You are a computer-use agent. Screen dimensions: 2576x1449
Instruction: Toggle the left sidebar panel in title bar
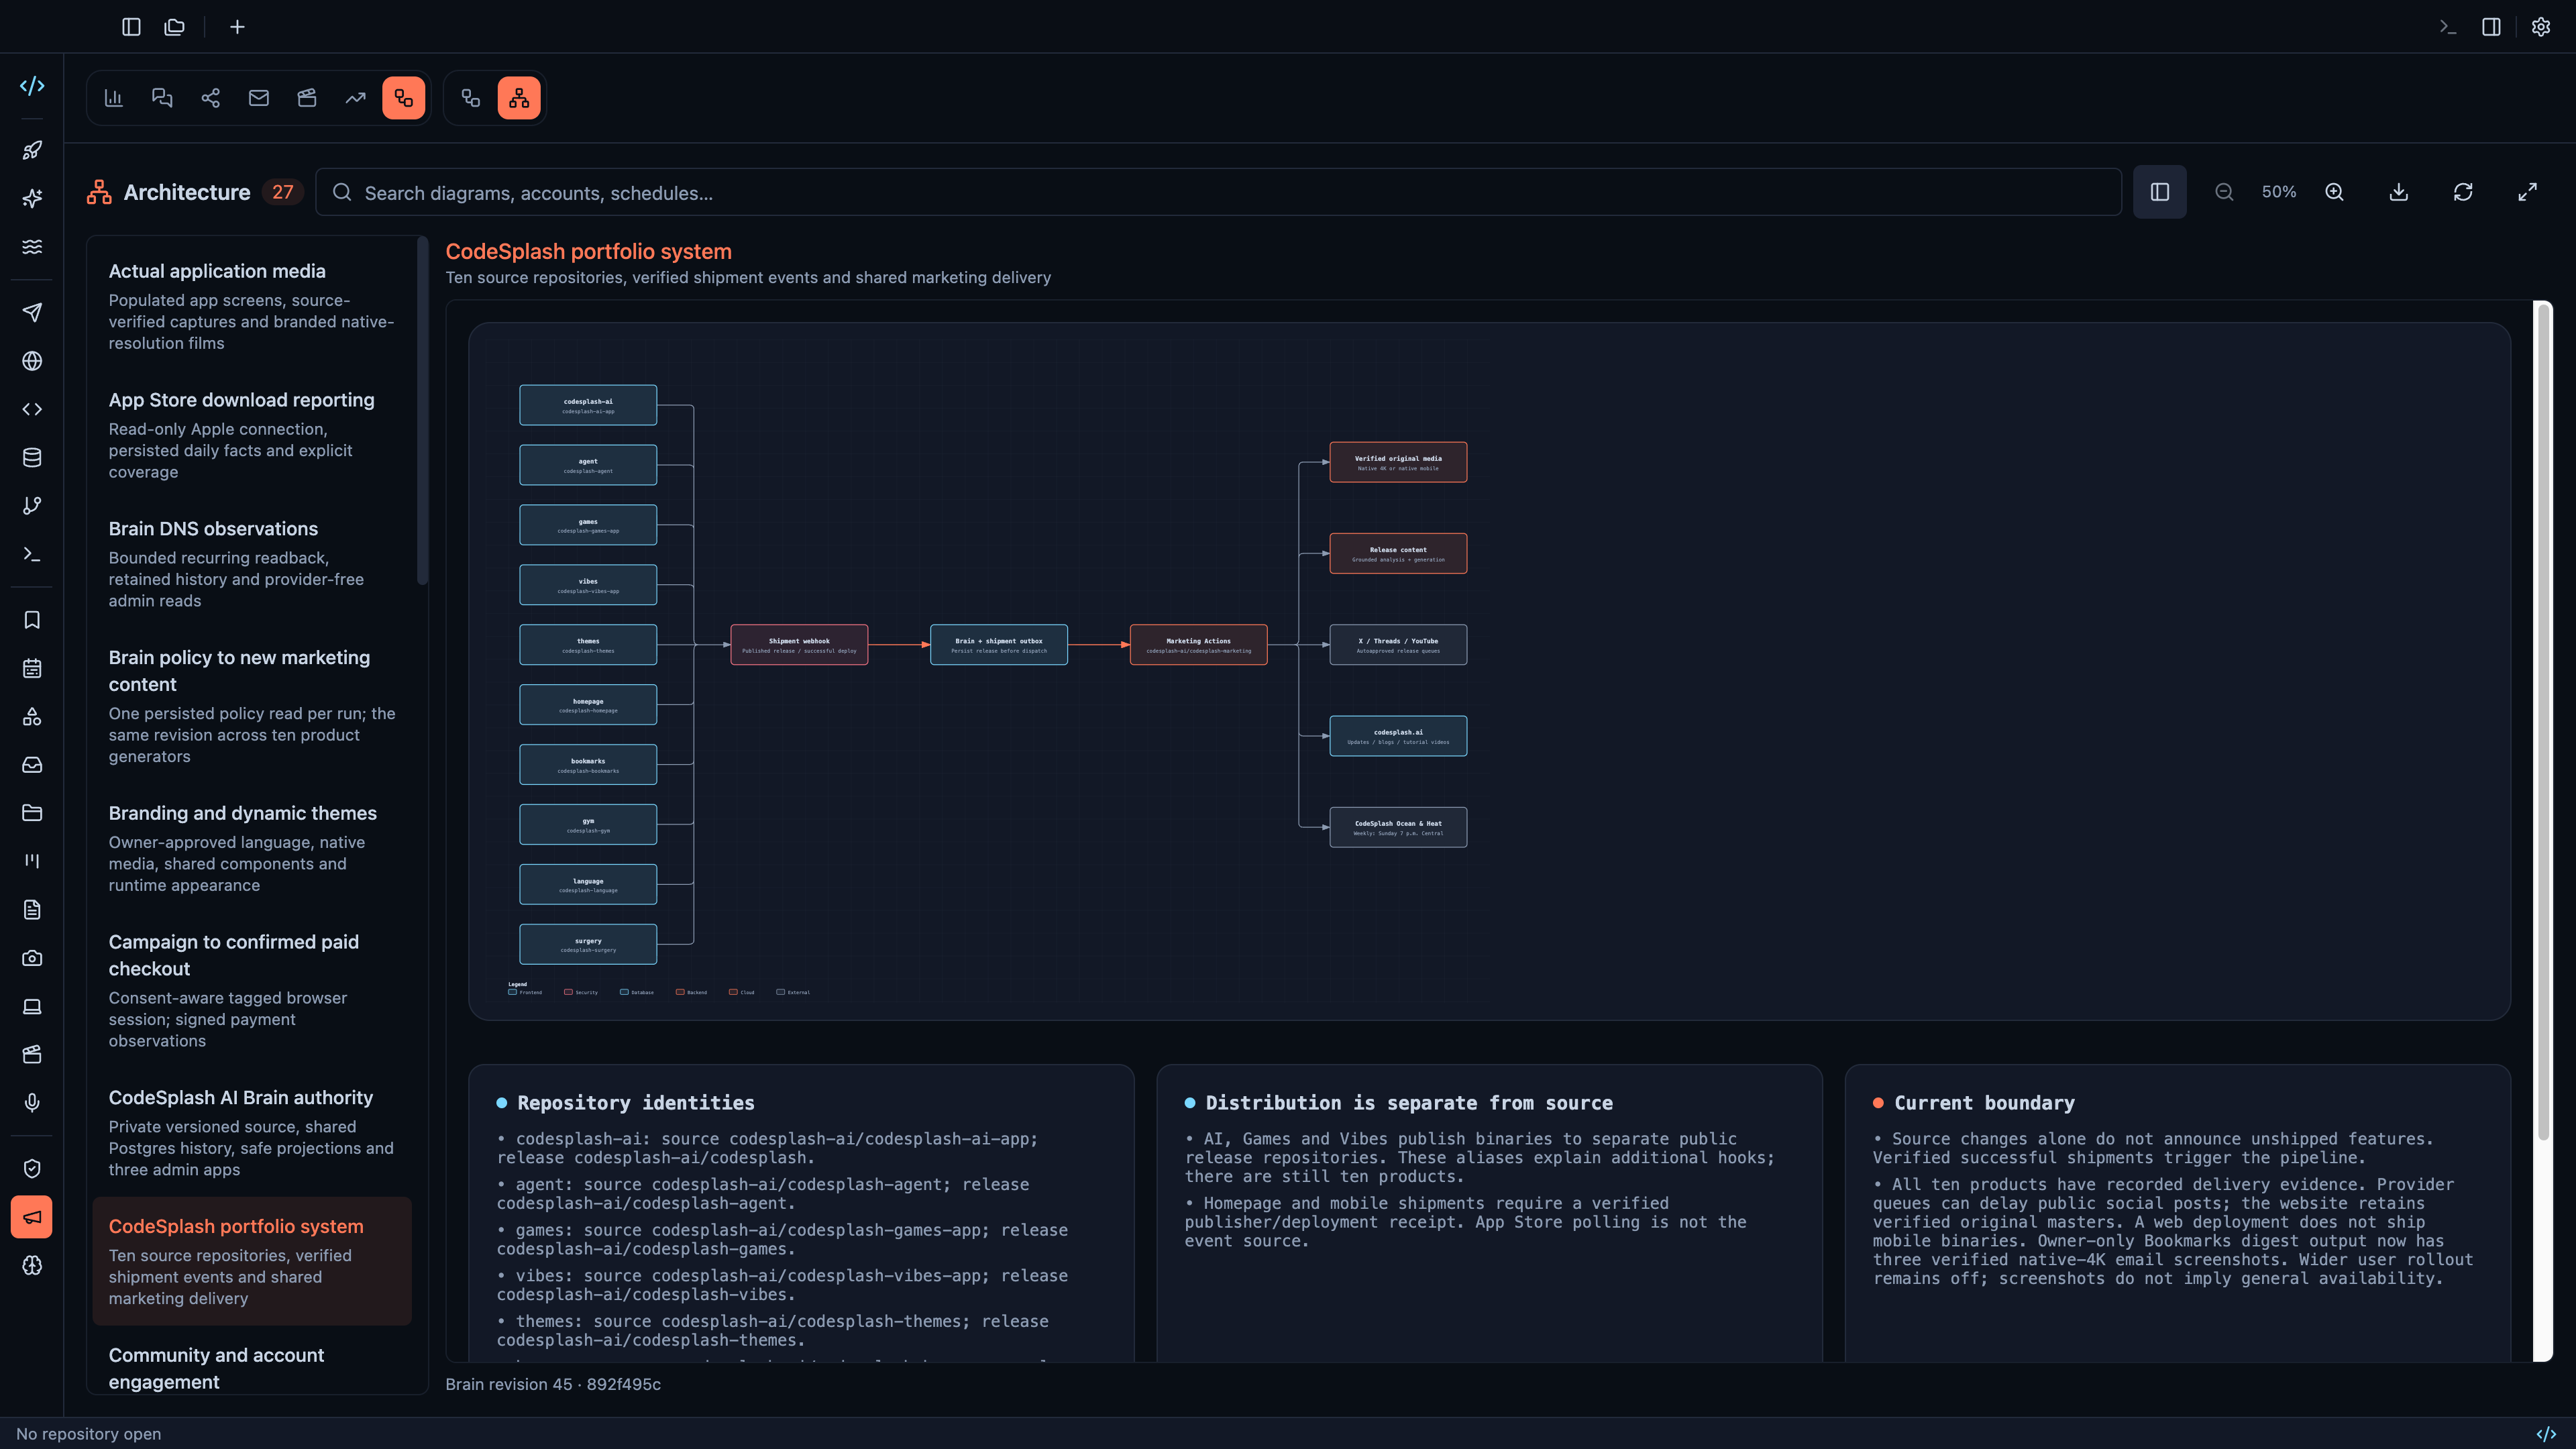(x=131, y=27)
